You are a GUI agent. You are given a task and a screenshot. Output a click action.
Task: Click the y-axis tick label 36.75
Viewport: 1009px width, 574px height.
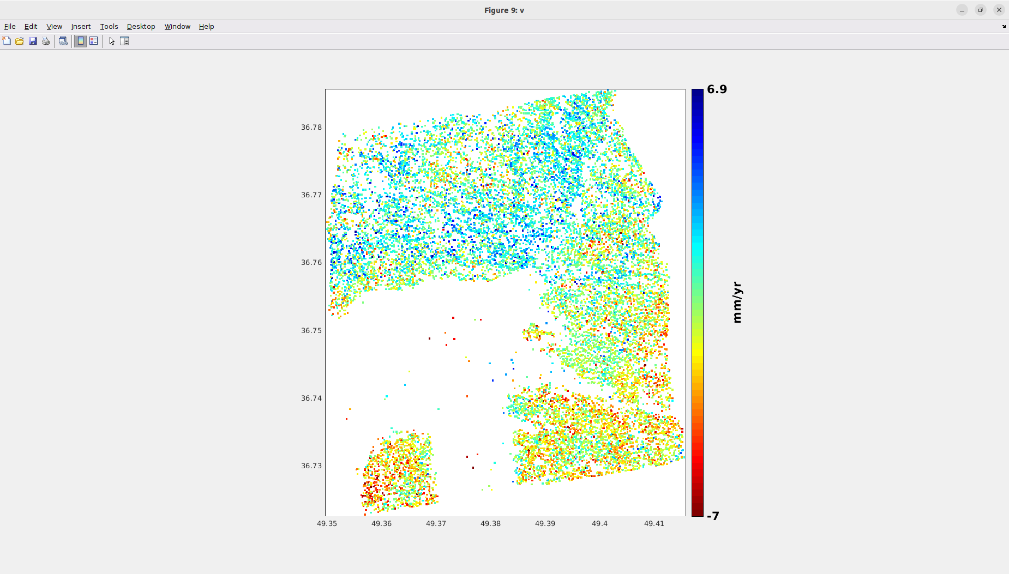(311, 330)
